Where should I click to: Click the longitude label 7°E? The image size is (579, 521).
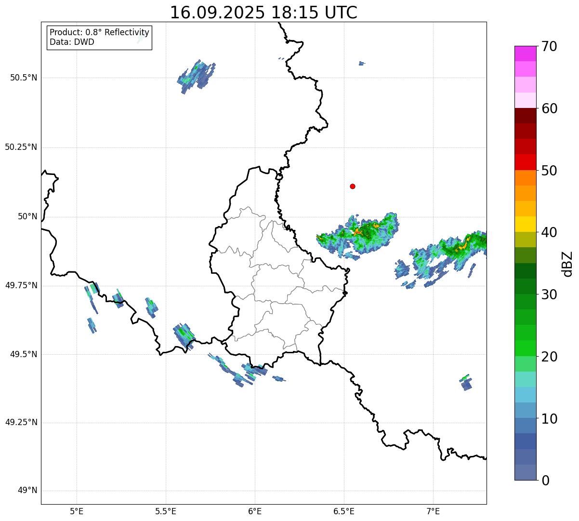(434, 511)
